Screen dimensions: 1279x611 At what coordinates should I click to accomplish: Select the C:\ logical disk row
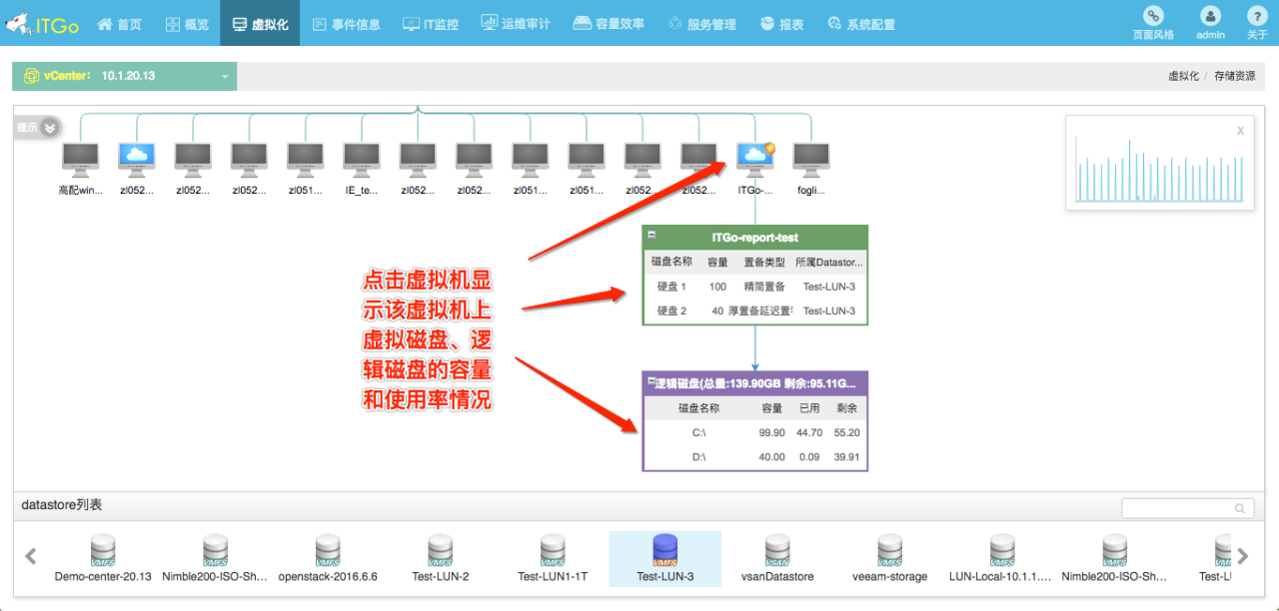755,432
